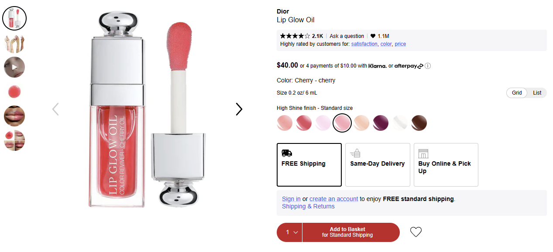Click the Afterpay info circle icon
The width and height of the screenshot is (553, 252).
point(428,66)
